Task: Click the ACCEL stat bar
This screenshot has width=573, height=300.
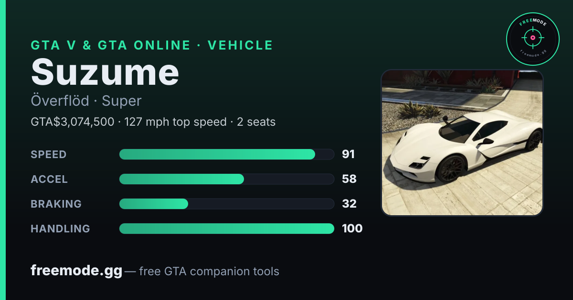Action: (x=226, y=179)
